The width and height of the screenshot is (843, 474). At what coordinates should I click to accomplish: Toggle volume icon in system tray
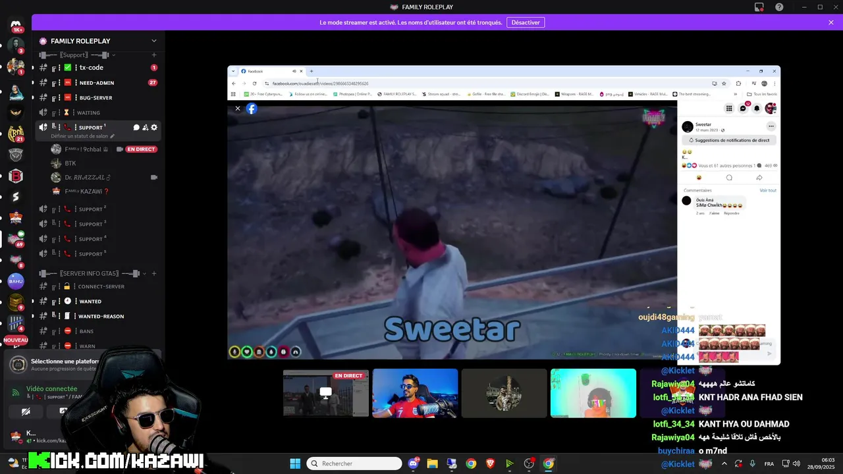point(796,463)
